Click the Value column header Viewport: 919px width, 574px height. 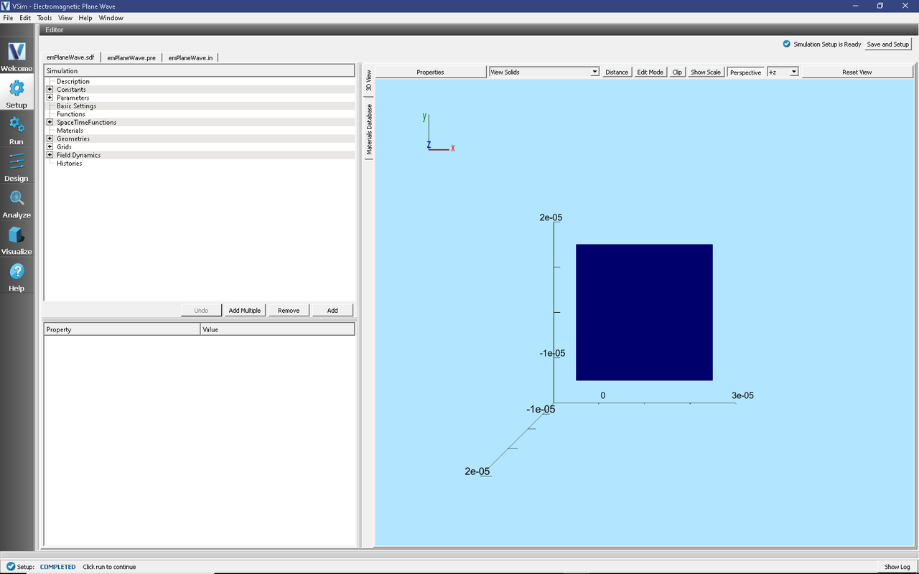pyautogui.click(x=277, y=329)
